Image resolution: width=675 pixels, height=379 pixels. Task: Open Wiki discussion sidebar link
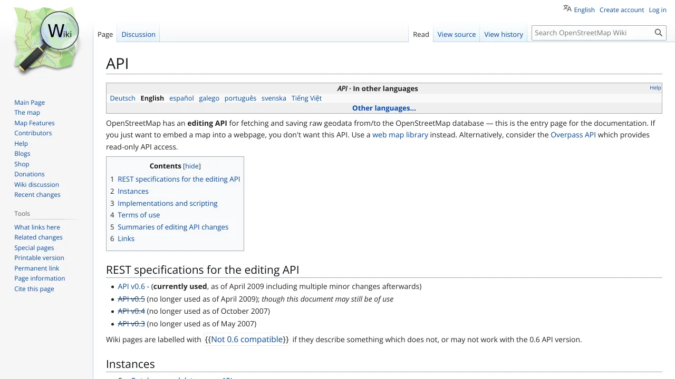point(36,185)
